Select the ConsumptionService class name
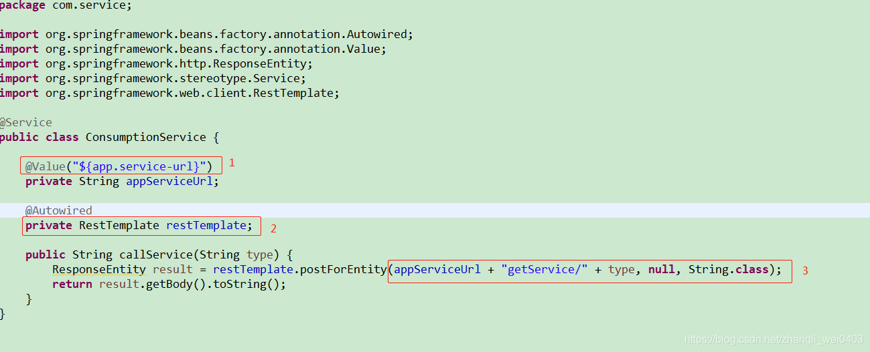 146,137
